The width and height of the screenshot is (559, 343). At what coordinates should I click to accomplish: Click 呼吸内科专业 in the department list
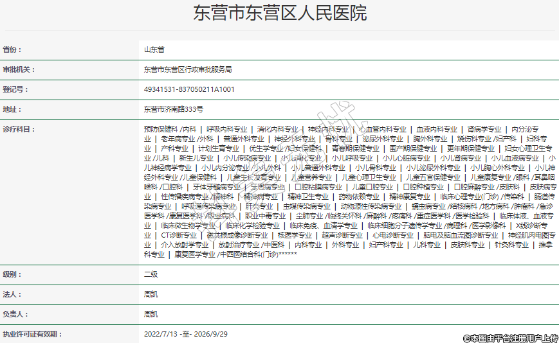click(226, 129)
